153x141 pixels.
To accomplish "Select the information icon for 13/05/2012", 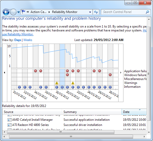I will point(30,87).
